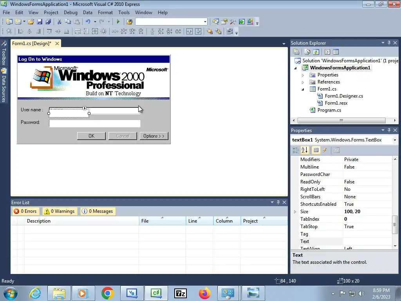Open the active documents dropdown arrow beside tabs

pyautogui.click(x=284, y=44)
